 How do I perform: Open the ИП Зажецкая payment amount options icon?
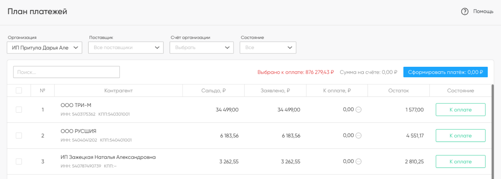[359, 162]
